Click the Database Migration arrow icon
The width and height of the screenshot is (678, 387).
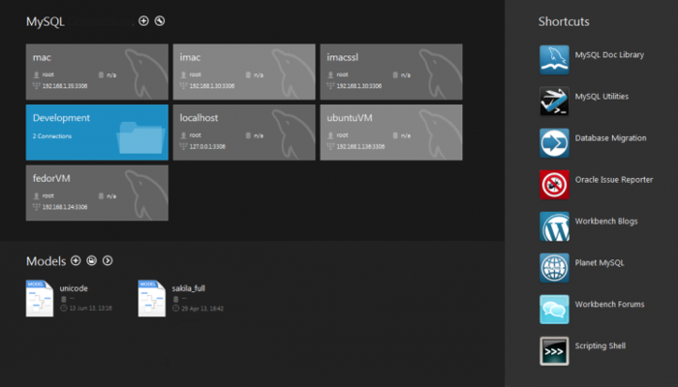point(554,142)
